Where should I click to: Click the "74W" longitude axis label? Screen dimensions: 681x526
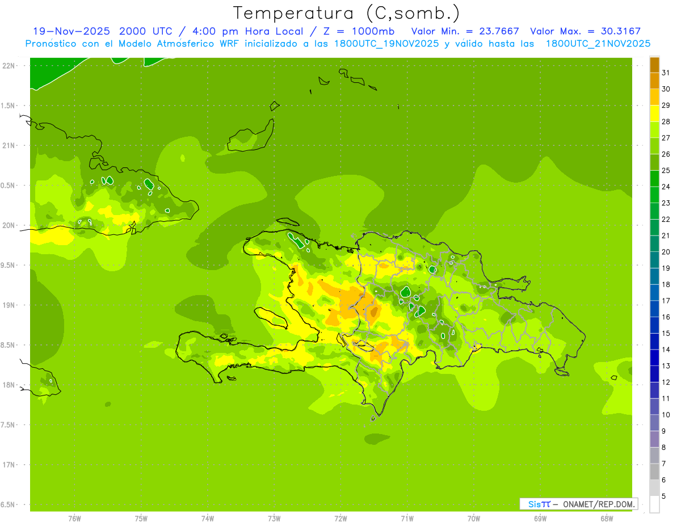click(208, 519)
